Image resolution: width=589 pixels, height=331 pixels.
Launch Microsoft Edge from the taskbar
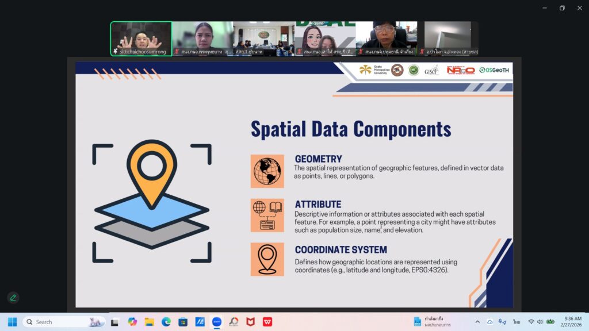tap(166, 322)
